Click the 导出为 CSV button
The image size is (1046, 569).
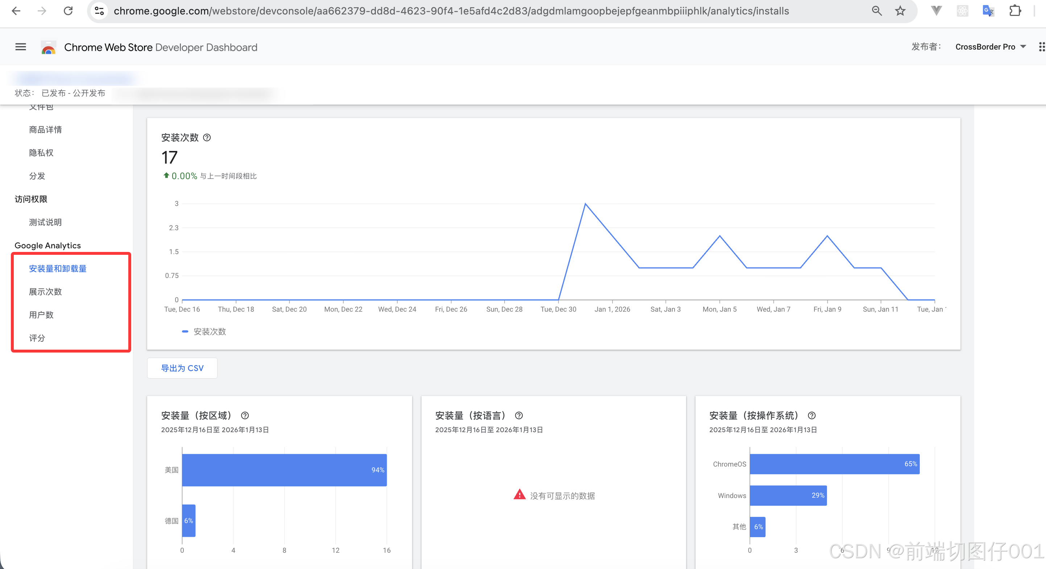point(182,368)
